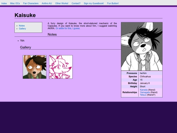Click the Relationships label
The height and width of the screenshot is (133, 177).
coord(130,92)
